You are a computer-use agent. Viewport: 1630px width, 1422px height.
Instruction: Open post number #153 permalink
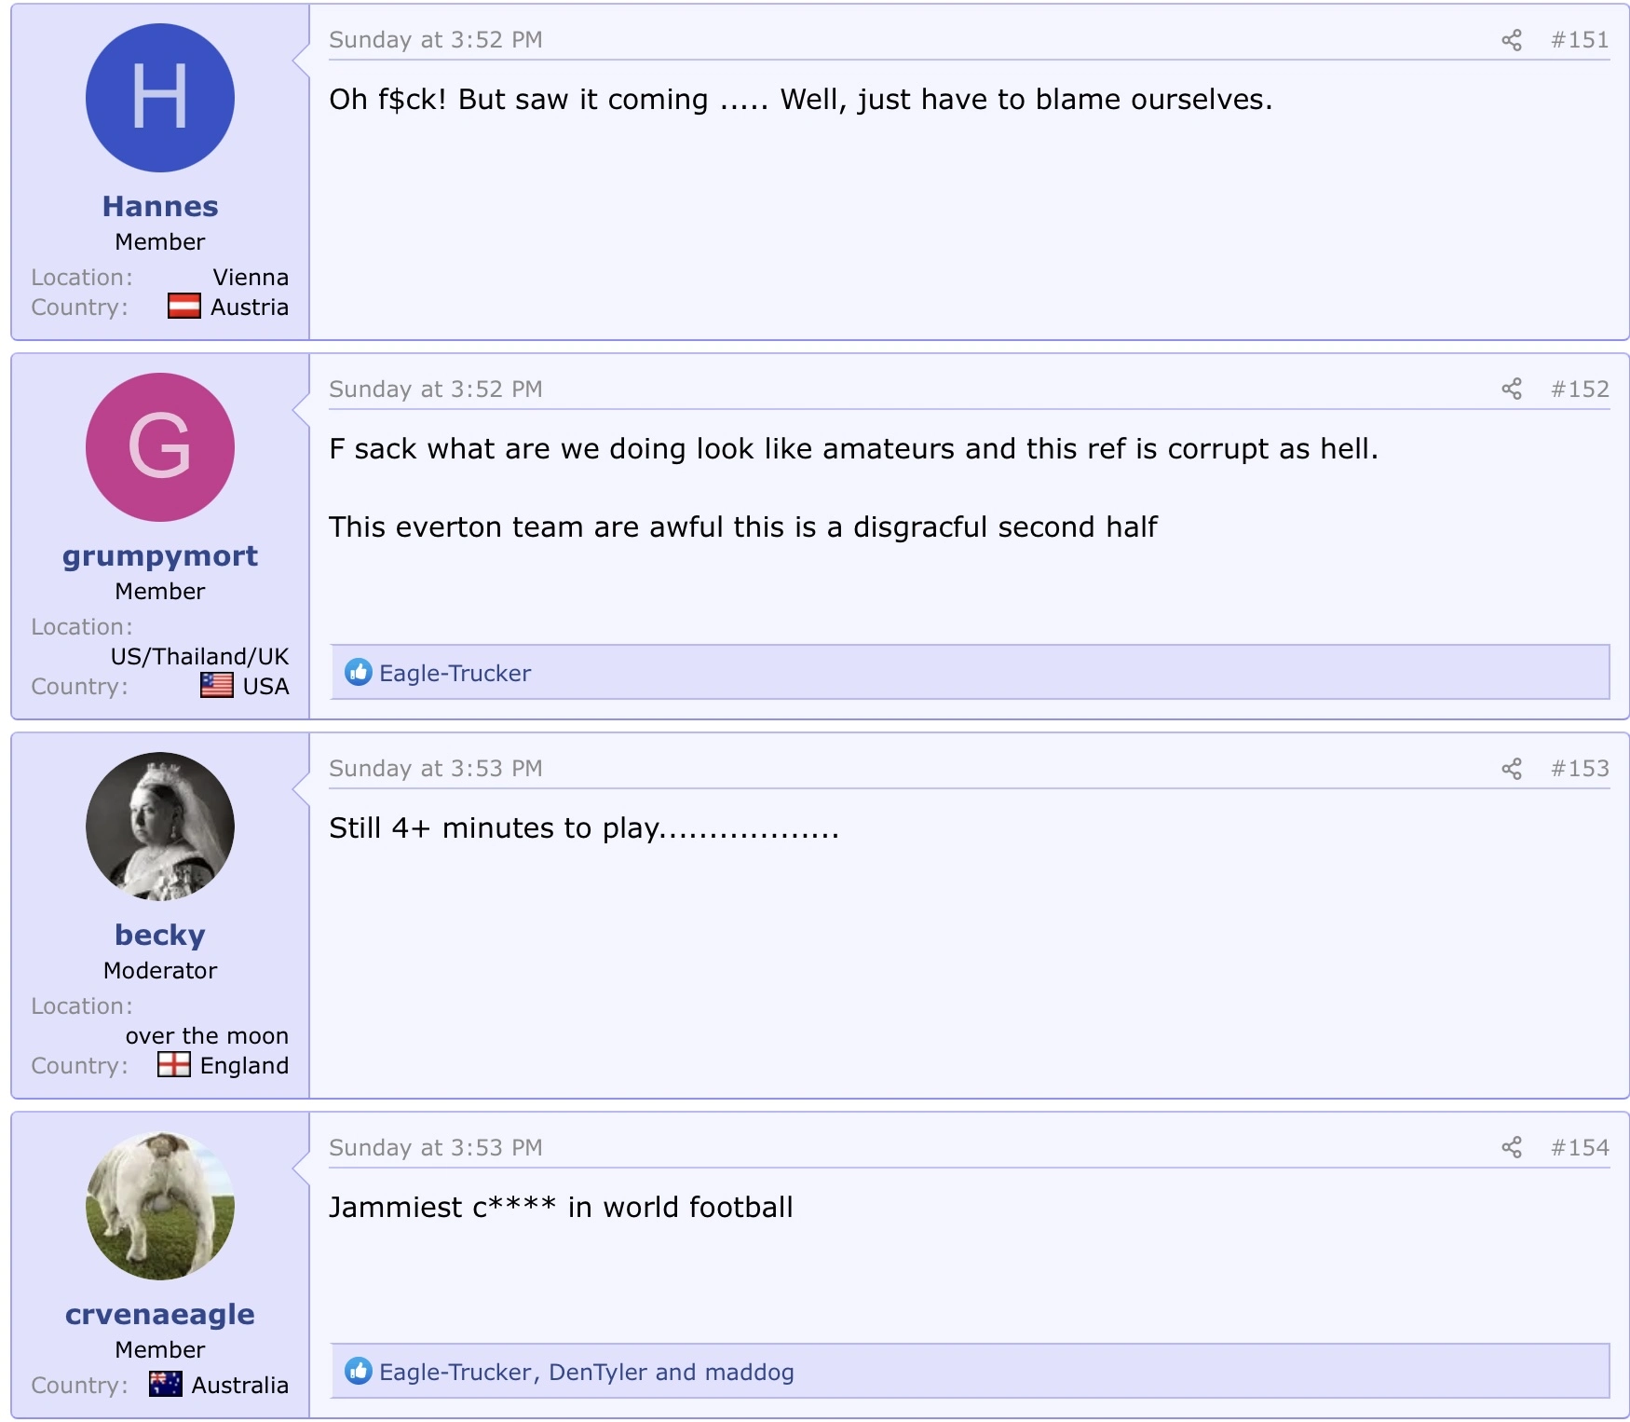pyautogui.click(x=1580, y=769)
